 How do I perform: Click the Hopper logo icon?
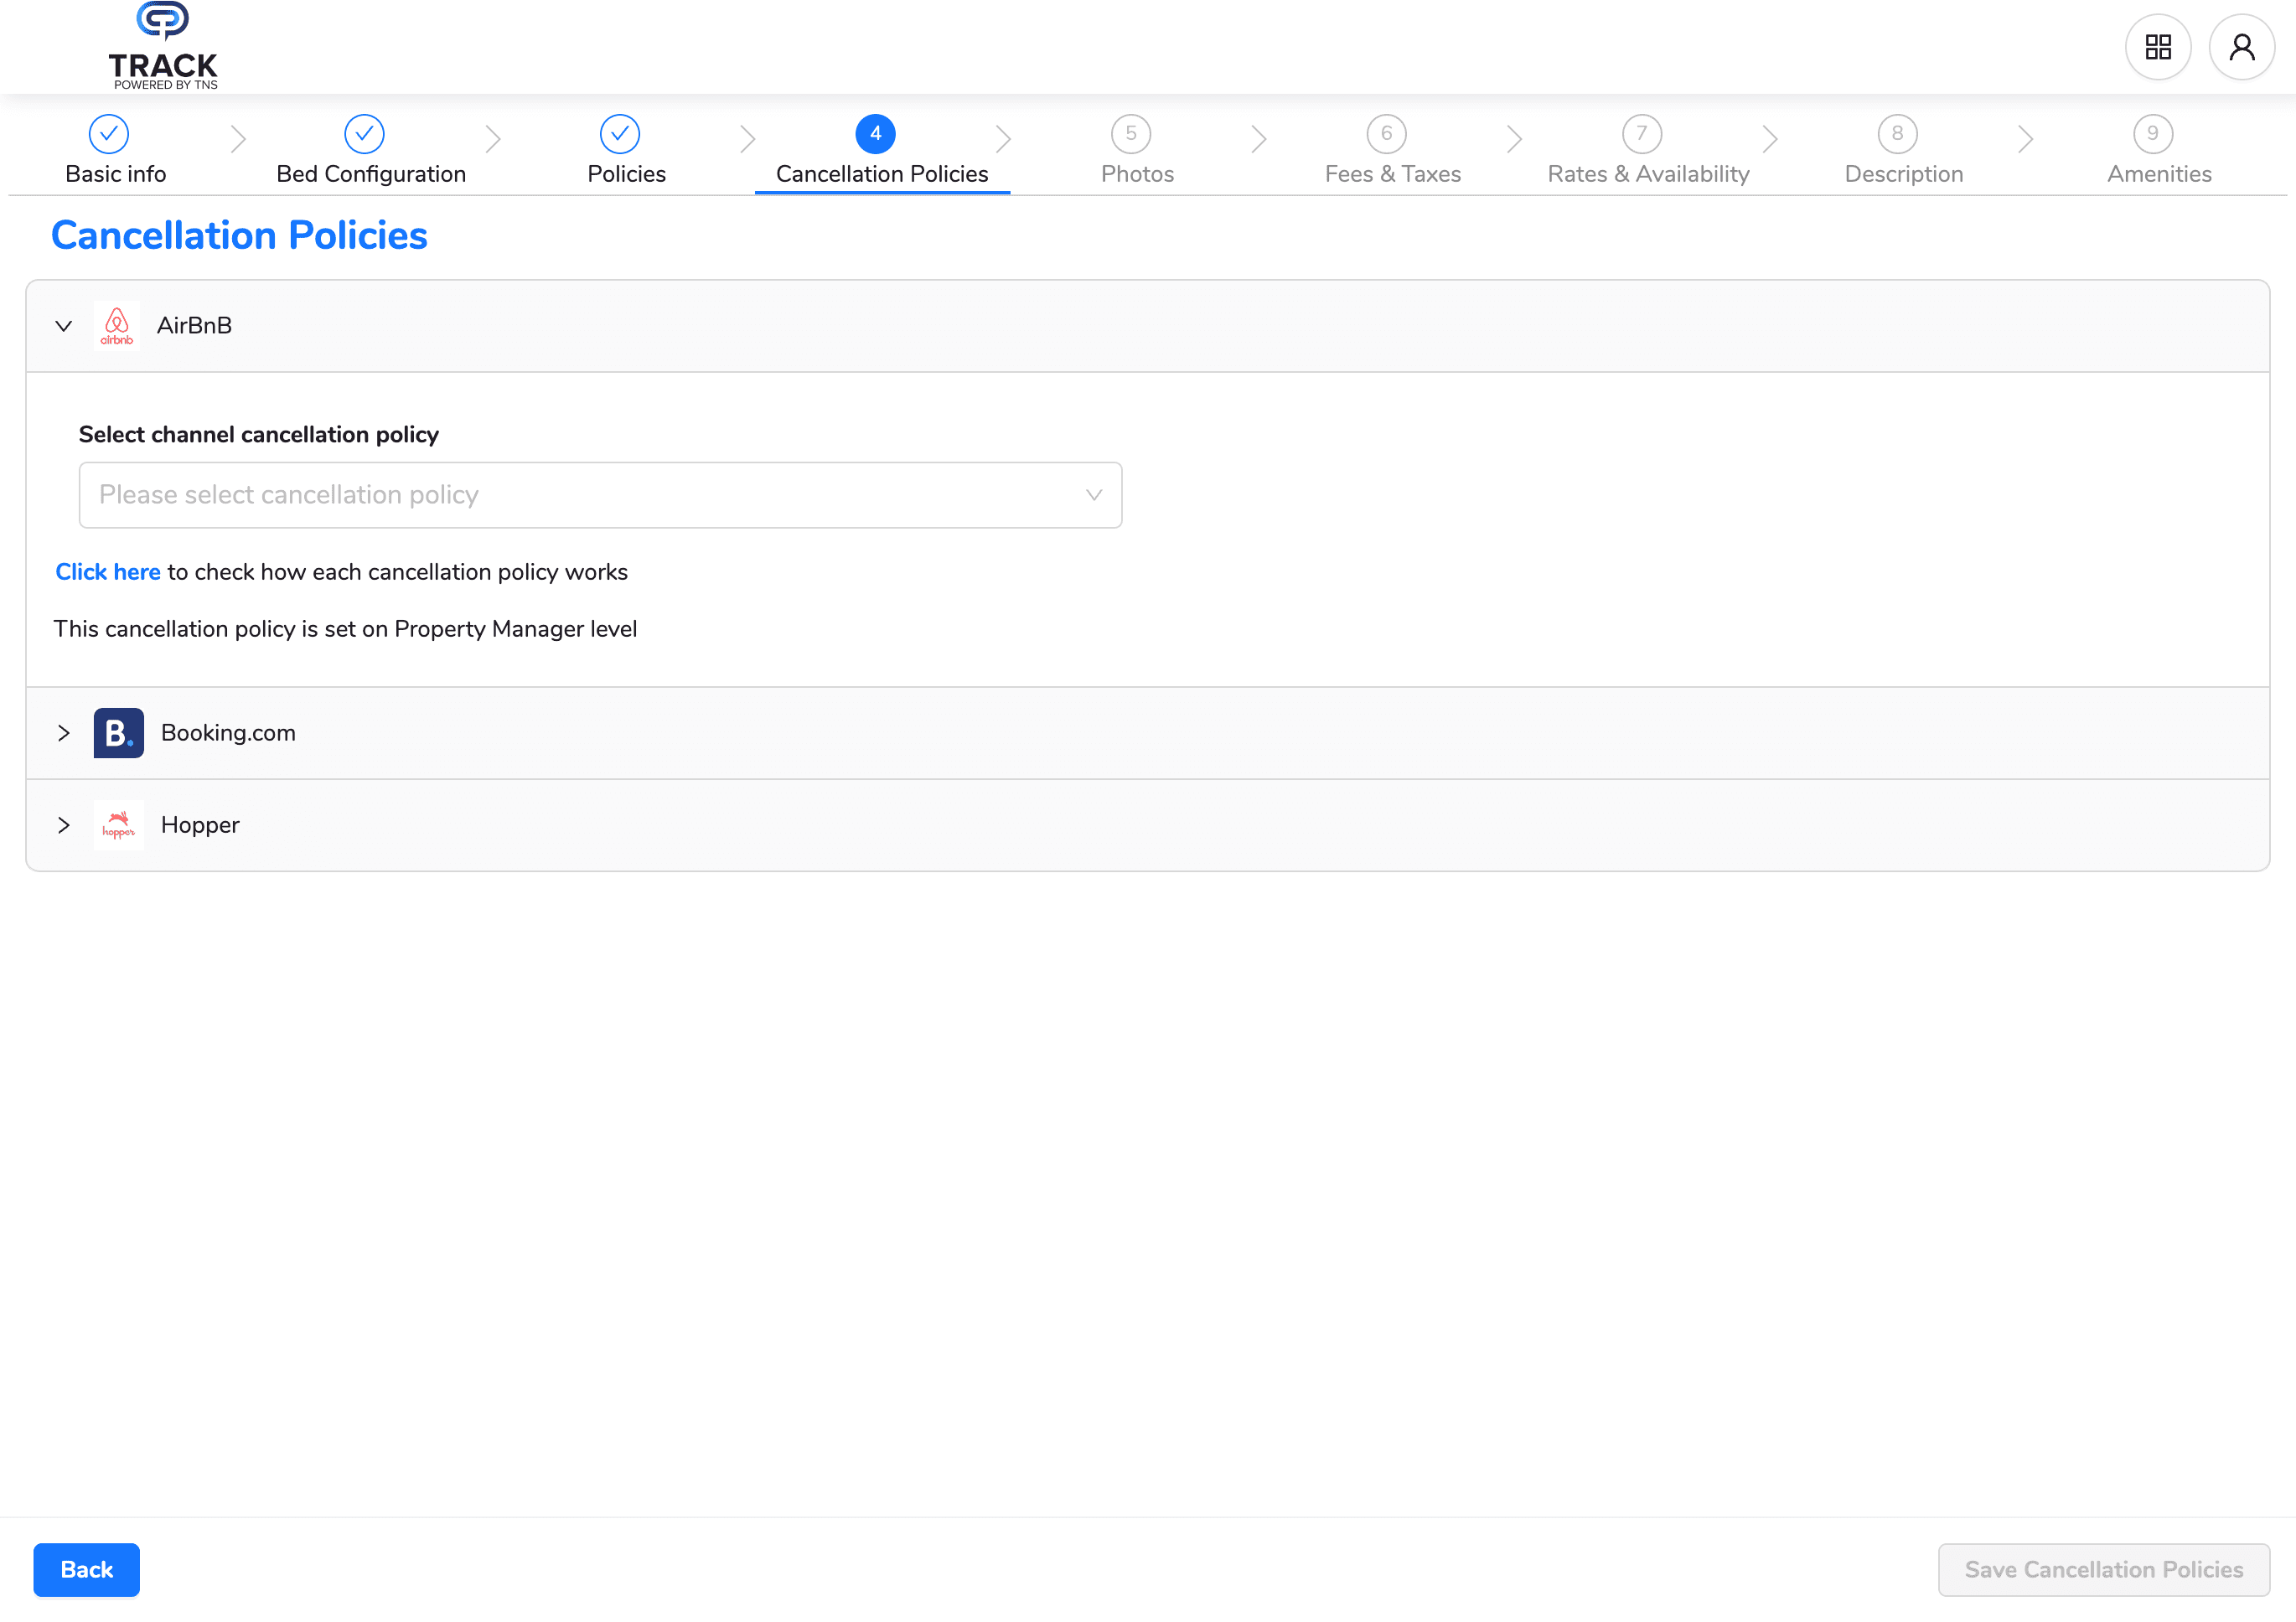pyautogui.click(x=119, y=825)
